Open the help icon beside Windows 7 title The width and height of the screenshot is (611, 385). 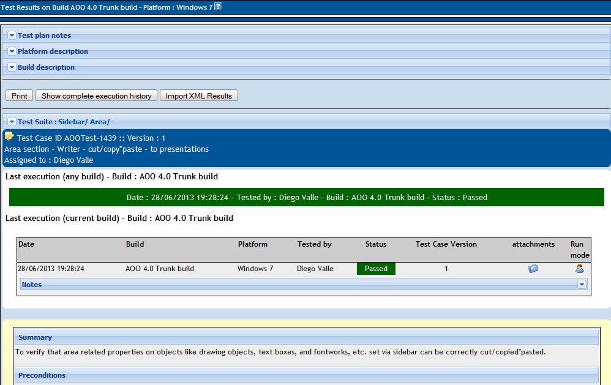218,6
